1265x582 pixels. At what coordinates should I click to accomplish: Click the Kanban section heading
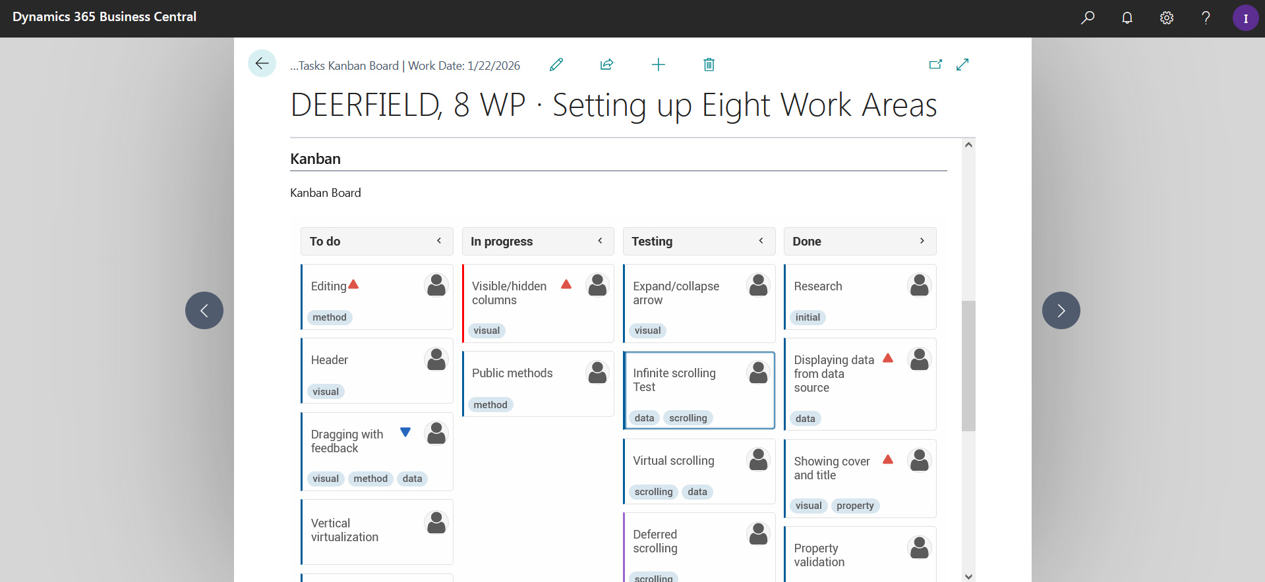pos(316,159)
